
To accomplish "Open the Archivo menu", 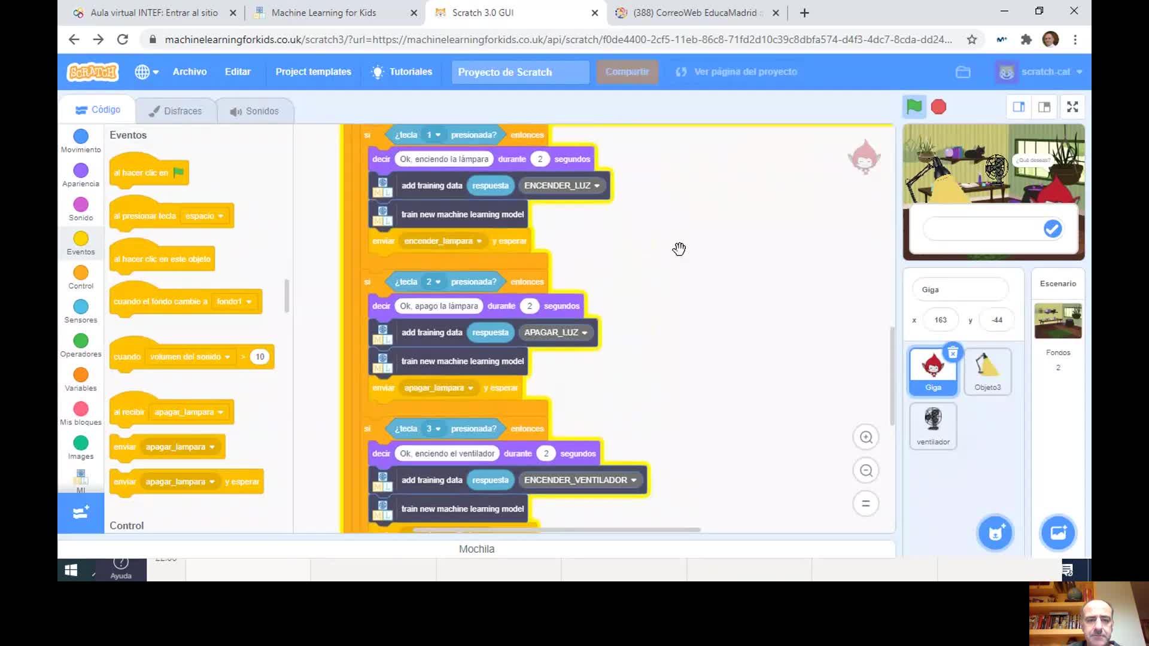I will pyautogui.click(x=190, y=72).
